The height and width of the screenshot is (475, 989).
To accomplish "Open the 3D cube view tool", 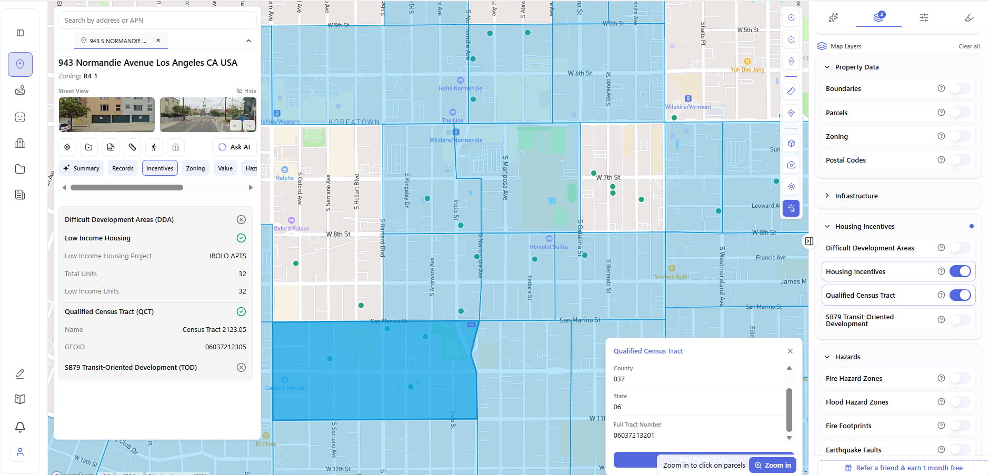I will click(x=791, y=143).
